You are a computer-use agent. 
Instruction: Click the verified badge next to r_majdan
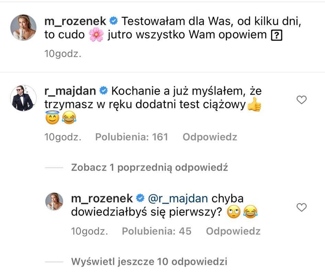pos(103,91)
